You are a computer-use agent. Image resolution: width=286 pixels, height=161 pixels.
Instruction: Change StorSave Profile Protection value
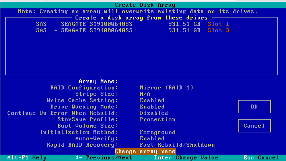coord(157,119)
